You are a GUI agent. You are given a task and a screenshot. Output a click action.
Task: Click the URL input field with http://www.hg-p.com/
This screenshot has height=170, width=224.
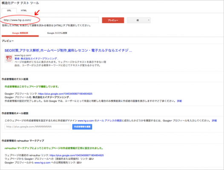tap(50, 20)
